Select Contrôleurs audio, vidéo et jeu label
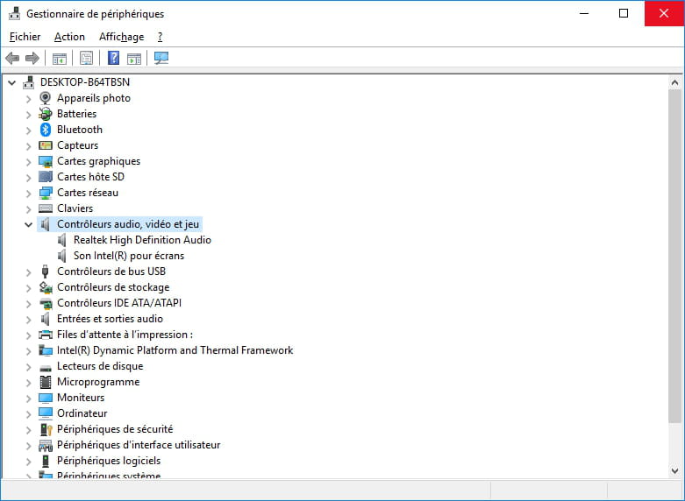The image size is (685, 501). coord(128,224)
